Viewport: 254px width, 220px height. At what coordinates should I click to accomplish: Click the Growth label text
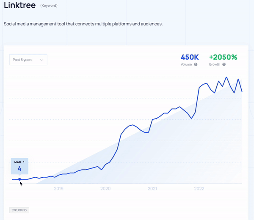215,64
